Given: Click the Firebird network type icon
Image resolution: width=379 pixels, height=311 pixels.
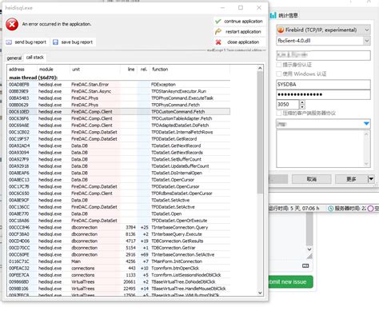Looking at the screenshot, I should point(281,30).
